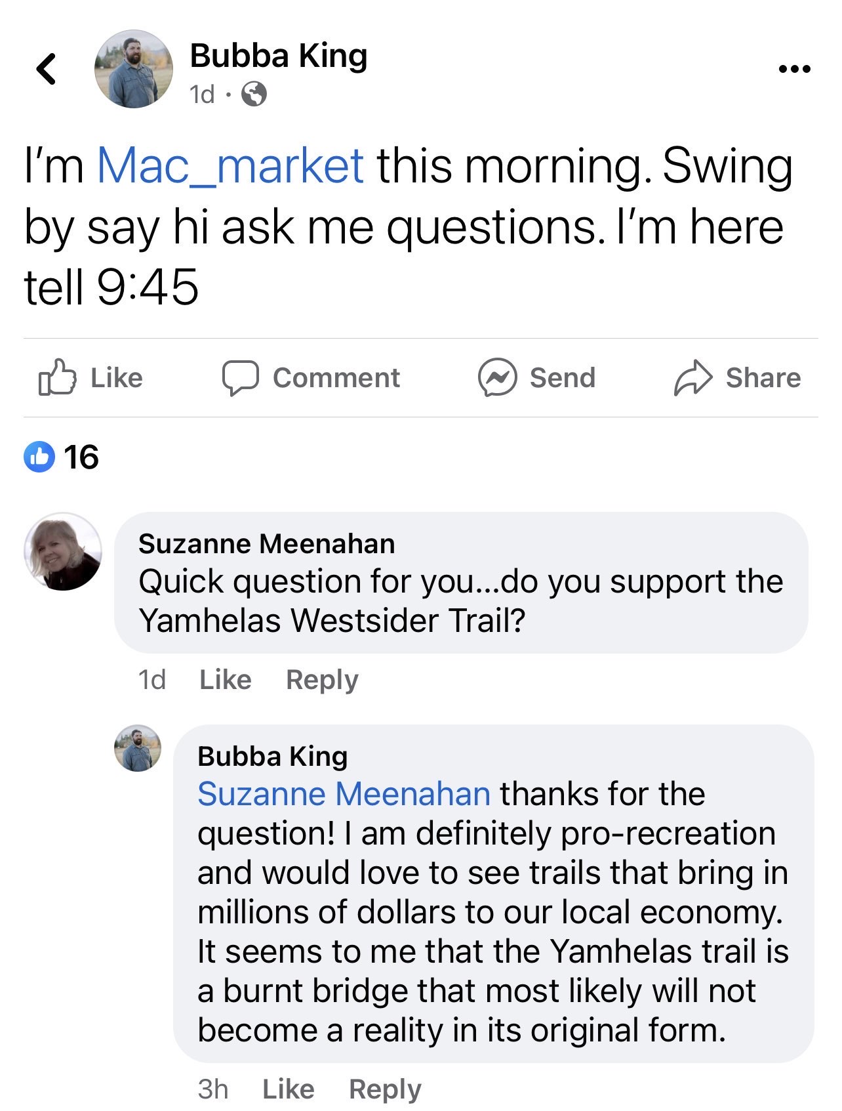Tap the Bubba King name in the post header
Screen dimensions: 842x1111
click(278, 55)
